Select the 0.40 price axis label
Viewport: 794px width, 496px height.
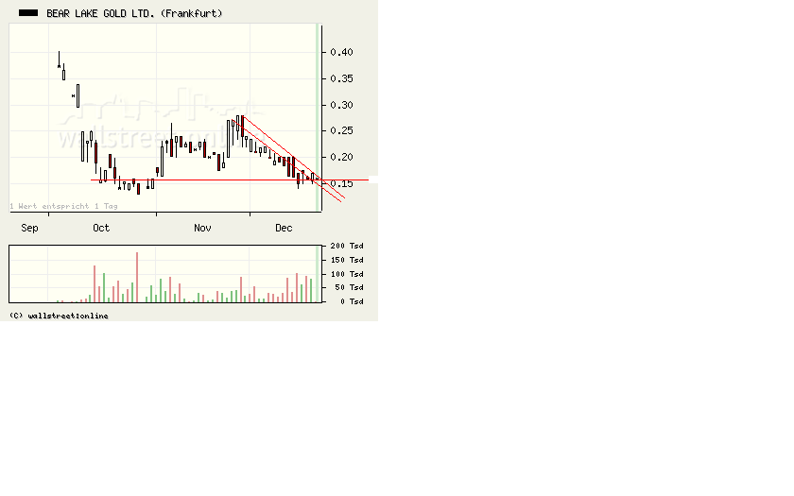point(341,52)
